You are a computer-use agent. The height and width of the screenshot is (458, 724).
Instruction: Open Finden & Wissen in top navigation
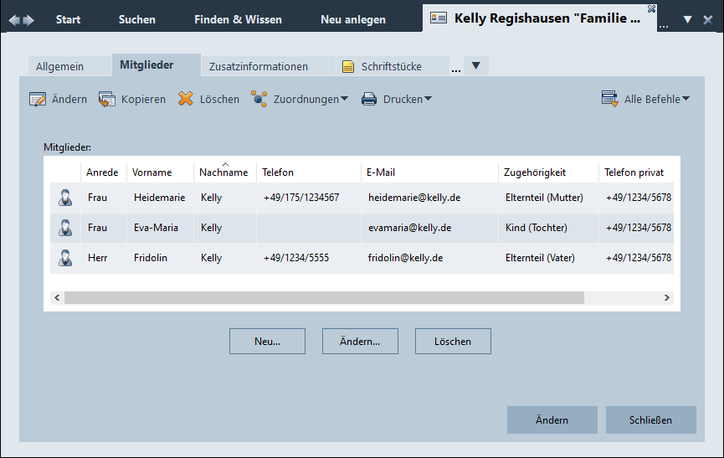coord(238,19)
